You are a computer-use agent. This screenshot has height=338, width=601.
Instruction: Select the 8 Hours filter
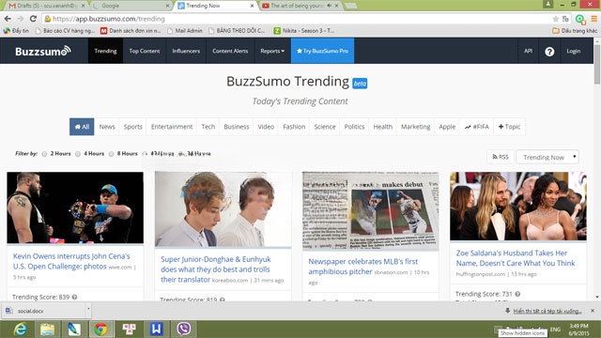111,154
